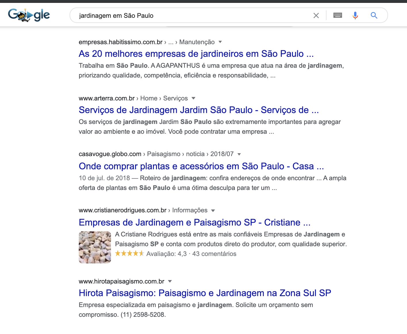The width and height of the screenshot is (407, 334).
Task: Clear the search box text
Action: (x=316, y=15)
